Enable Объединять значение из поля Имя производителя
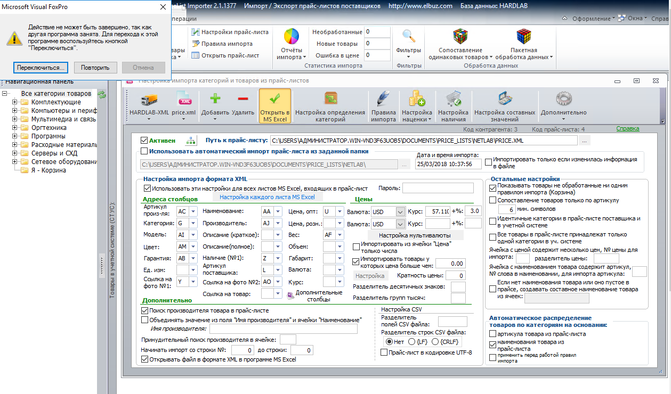This screenshot has width=671, height=394. point(144,319)
